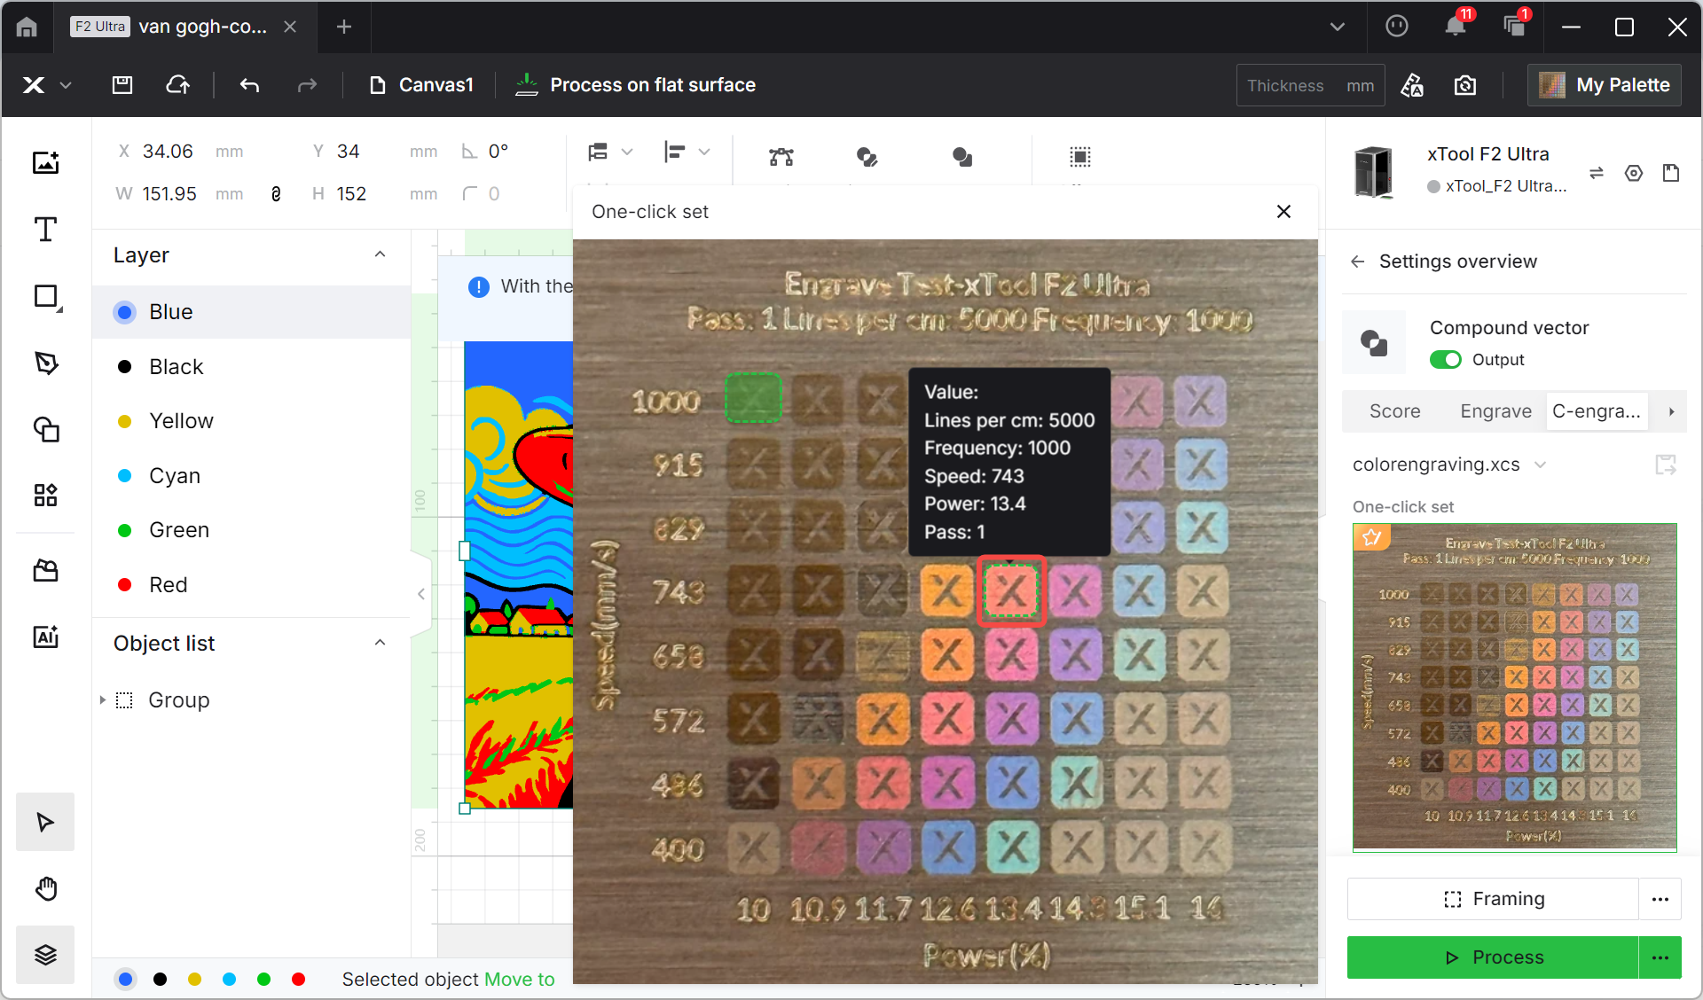The width and height of the screenshot is (1703, 1000).
Task: Show more processing mode tabs arrow
Action: point(1671,411)
